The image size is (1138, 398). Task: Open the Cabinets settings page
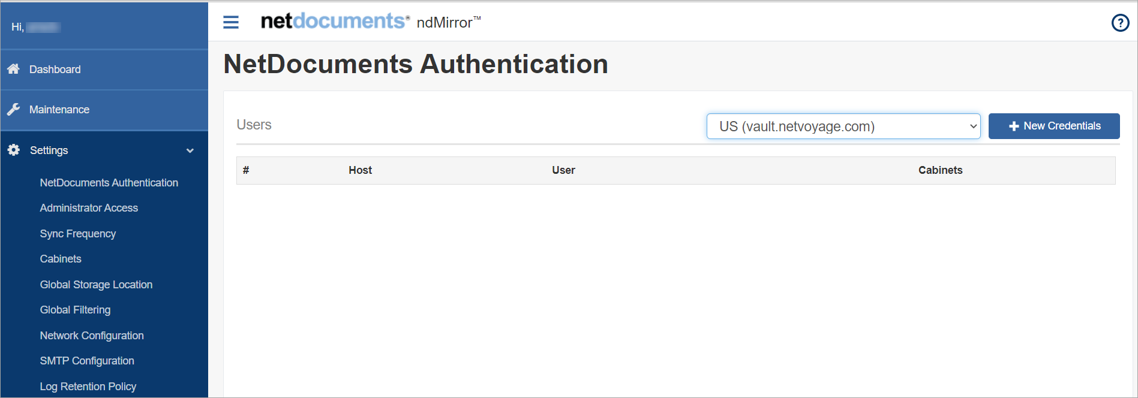point(60,258)
